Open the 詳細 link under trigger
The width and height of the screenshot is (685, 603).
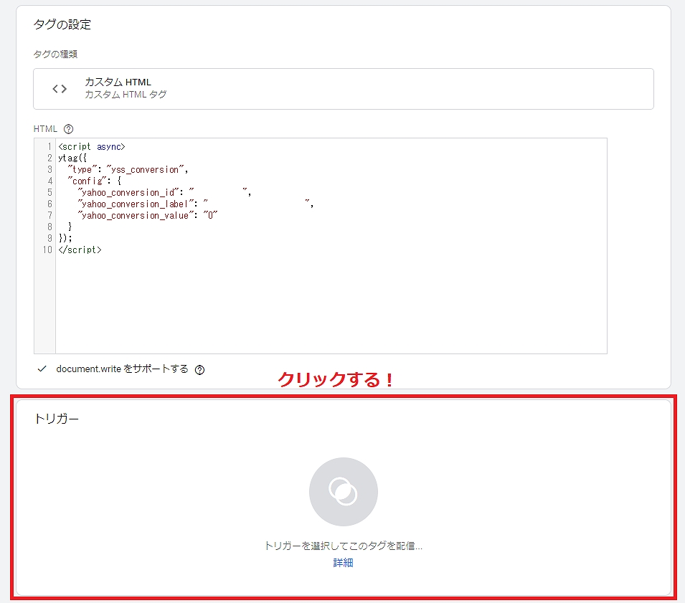[x=343, y=563]
